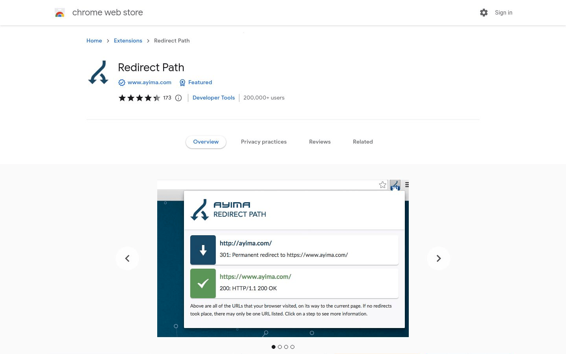Click the Sign in link
The height and width of the screenshot is (354, 566).
click(x=504, y=13)
